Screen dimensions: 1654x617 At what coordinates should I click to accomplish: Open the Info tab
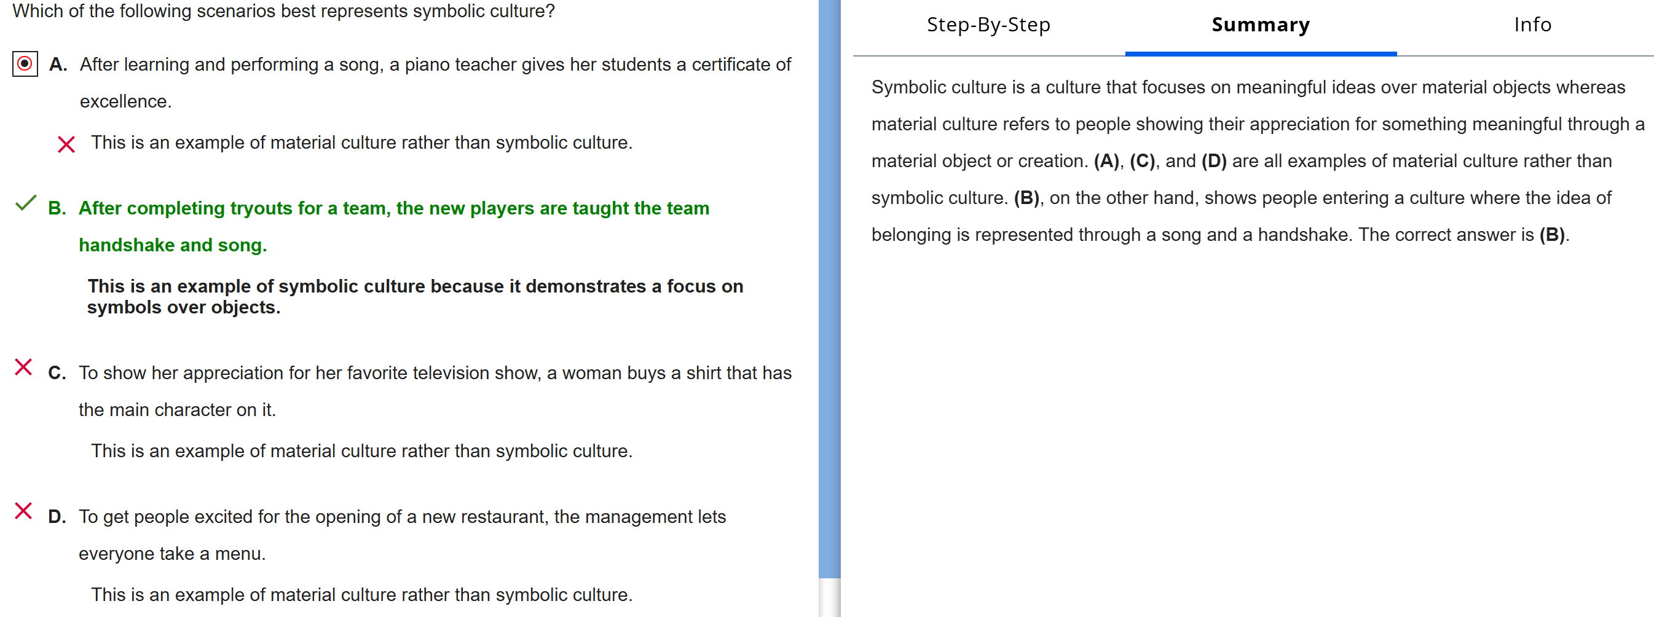[x=1532, y=25]
